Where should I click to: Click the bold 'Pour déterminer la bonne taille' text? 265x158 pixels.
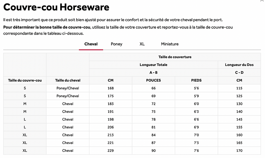[47, 27]
